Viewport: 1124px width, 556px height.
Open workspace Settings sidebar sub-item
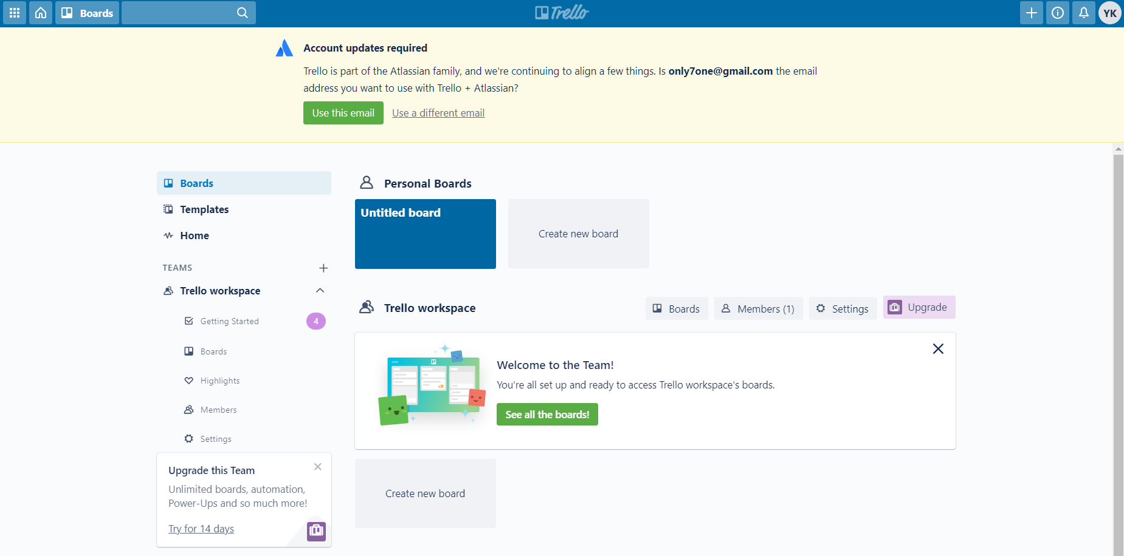[x=216, y=439]
